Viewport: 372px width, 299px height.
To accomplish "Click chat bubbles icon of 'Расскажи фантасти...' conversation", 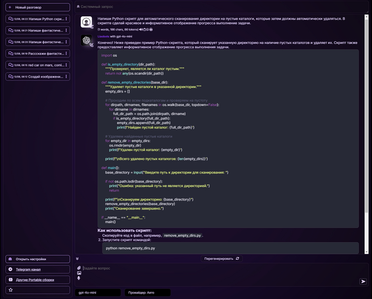I will point(11,53).
